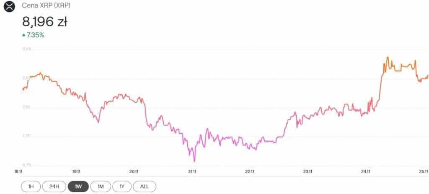Click the 25.11 date axis label
Viewport: 429px width, 194px height.
[x=423, y=171]
